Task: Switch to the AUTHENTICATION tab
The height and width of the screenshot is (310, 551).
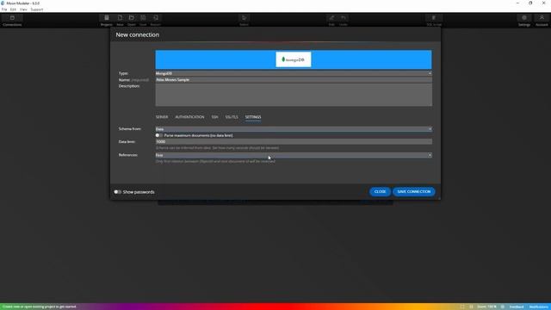Action: pos(189,117)
